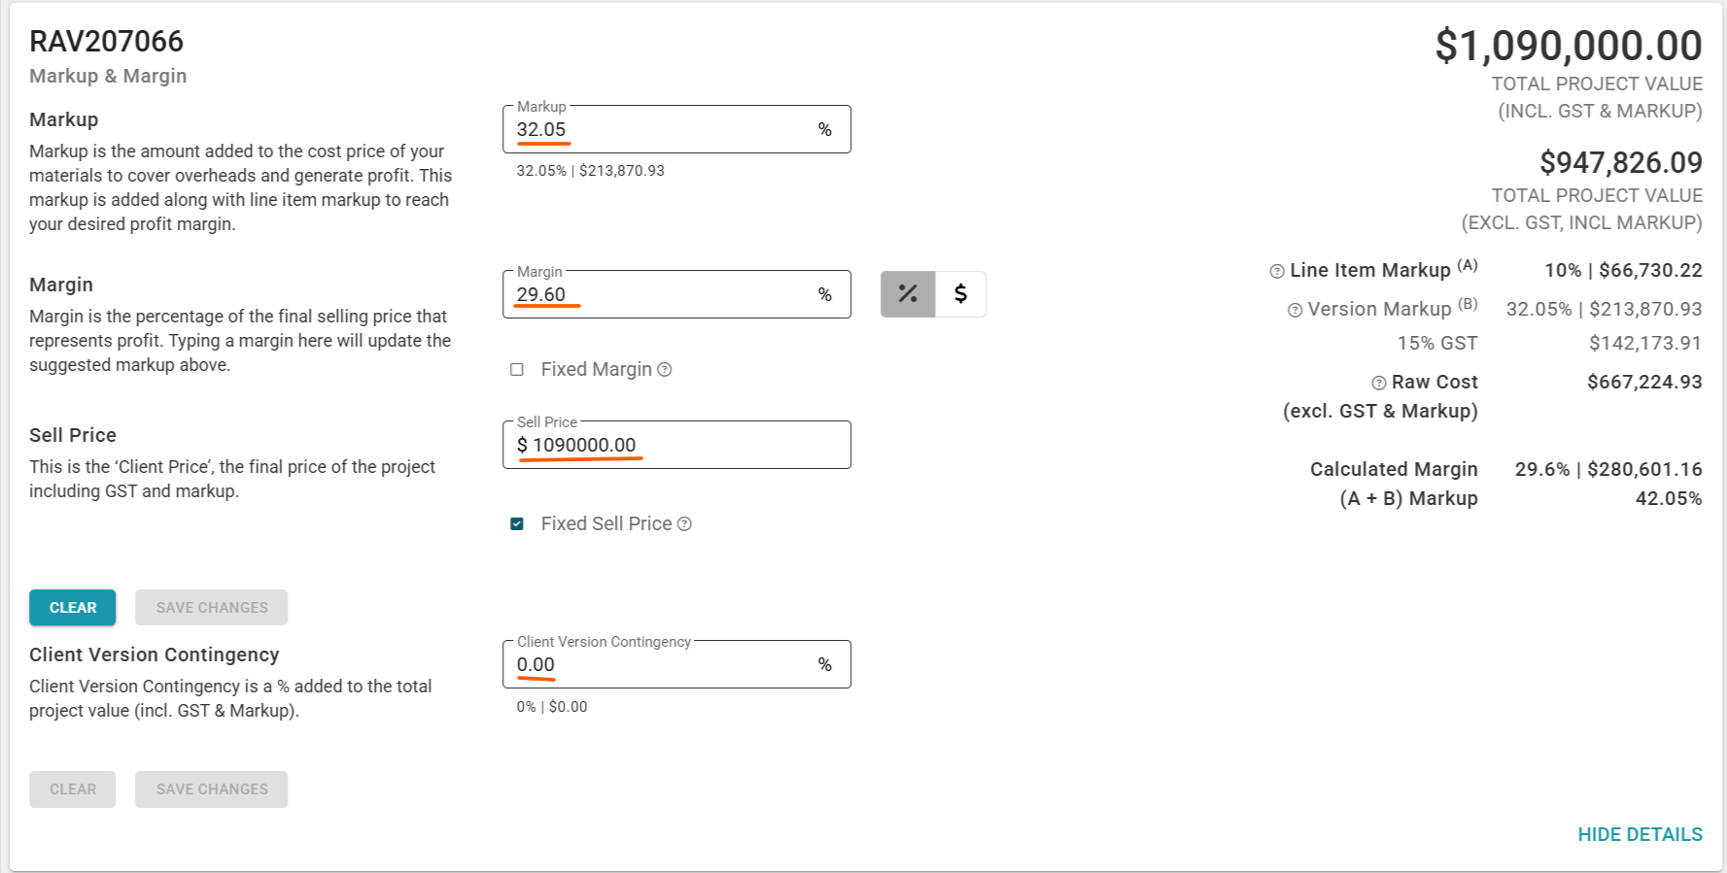Click the help icon beside Fixed Sell Price
Screen dimensions: 1727x873
[x=684, y=524]
